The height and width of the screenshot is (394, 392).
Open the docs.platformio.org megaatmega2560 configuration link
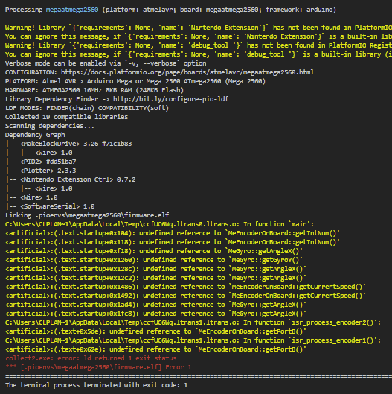[x=187, y=72]
